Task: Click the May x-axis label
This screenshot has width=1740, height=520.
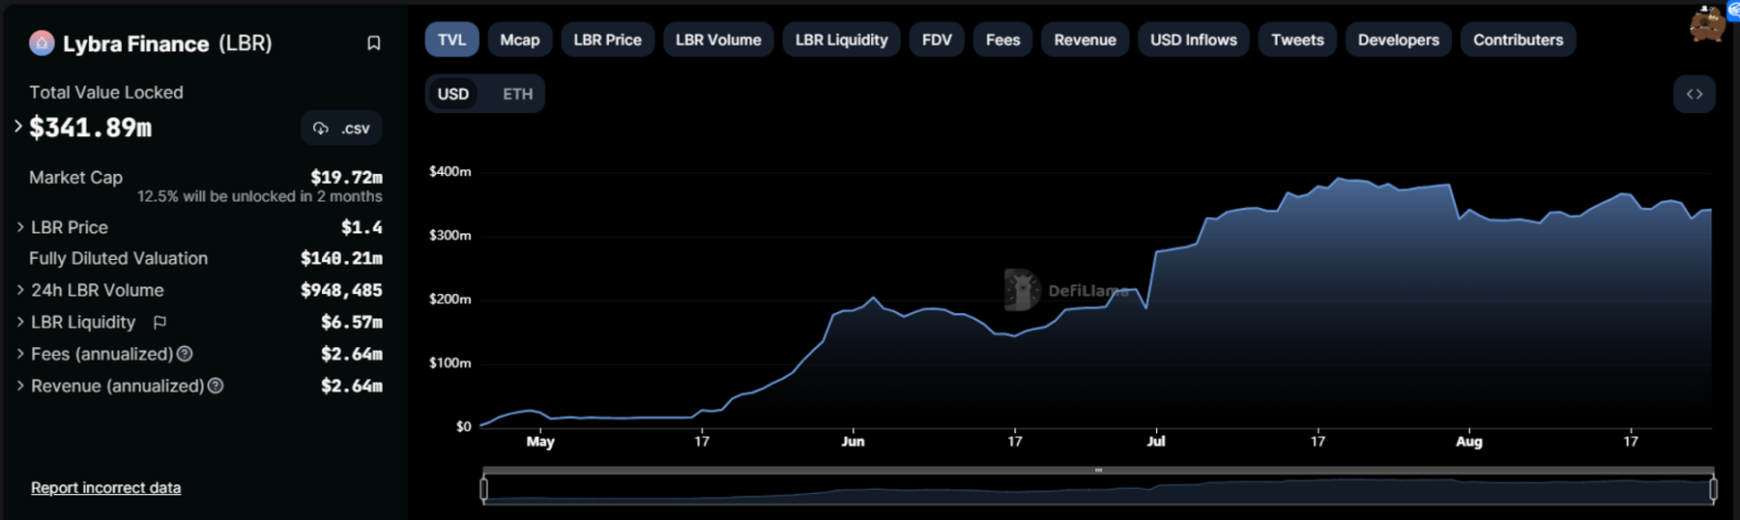Action: click(540, 441)
